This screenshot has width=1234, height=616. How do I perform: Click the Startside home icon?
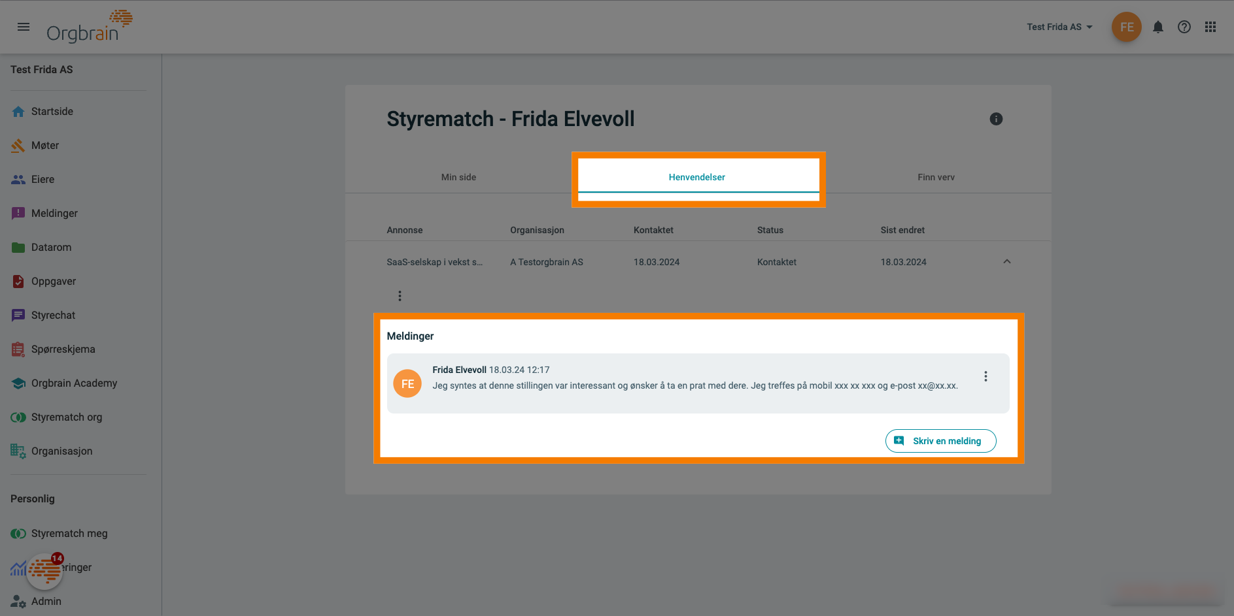(x=18, y=111)
